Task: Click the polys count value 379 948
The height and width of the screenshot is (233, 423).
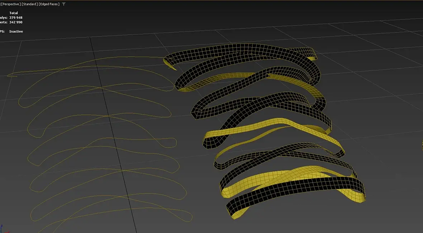Action: (16, 18)
